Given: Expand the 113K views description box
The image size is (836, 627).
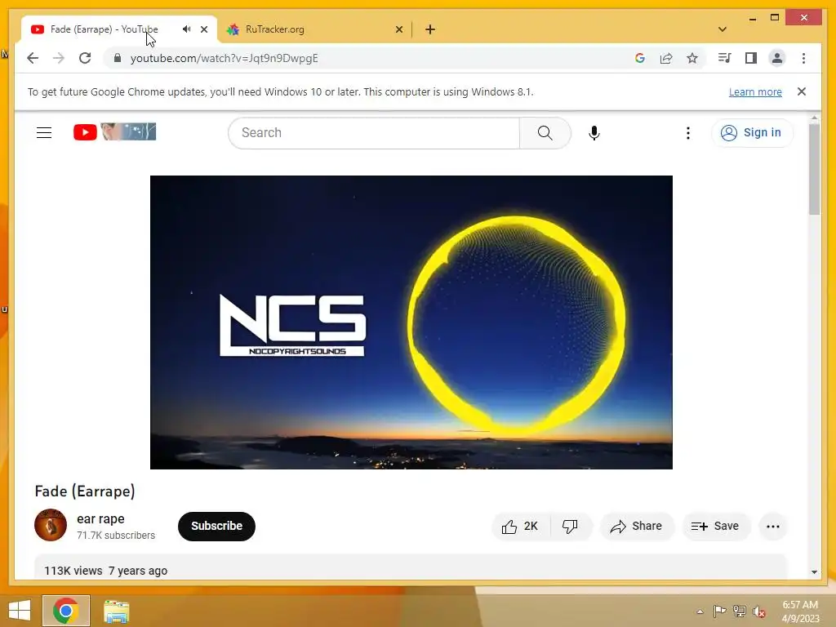Looking at the screenshot, I should tap(411, 567).
